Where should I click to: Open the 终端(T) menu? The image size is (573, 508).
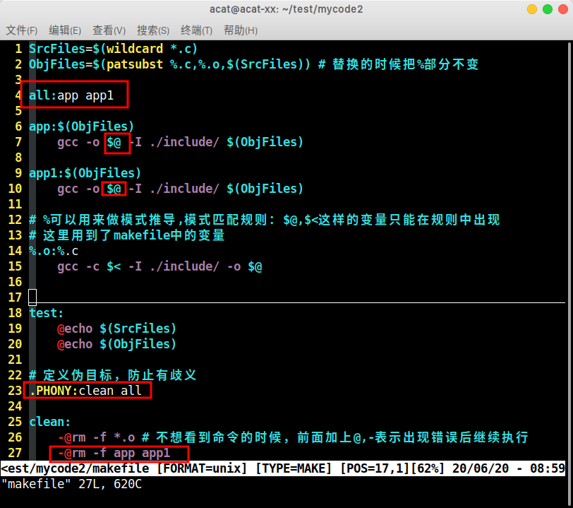tap(196, 30)
